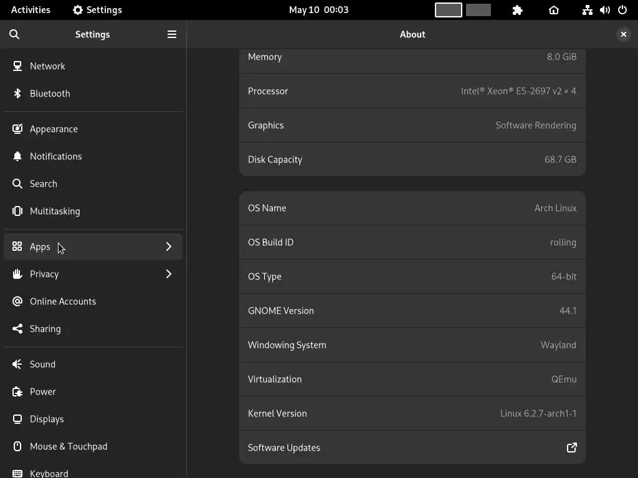Open Mouse & Touchpad settings
Screen dimensions: 638x478
93,446
